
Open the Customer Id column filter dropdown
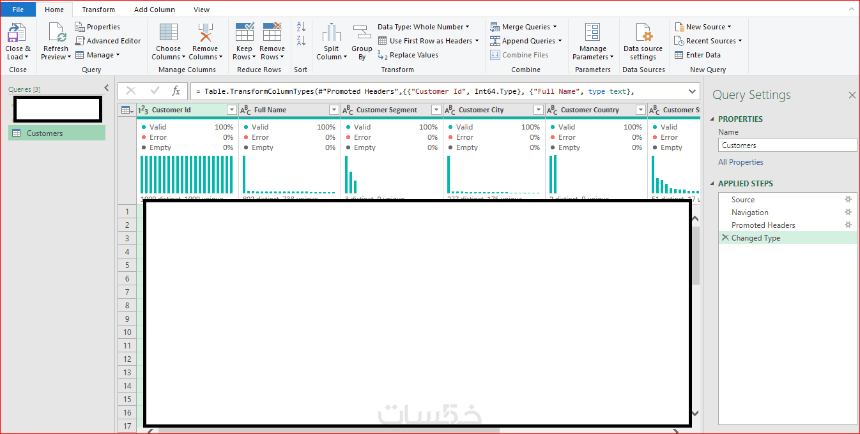click(232, 110)
